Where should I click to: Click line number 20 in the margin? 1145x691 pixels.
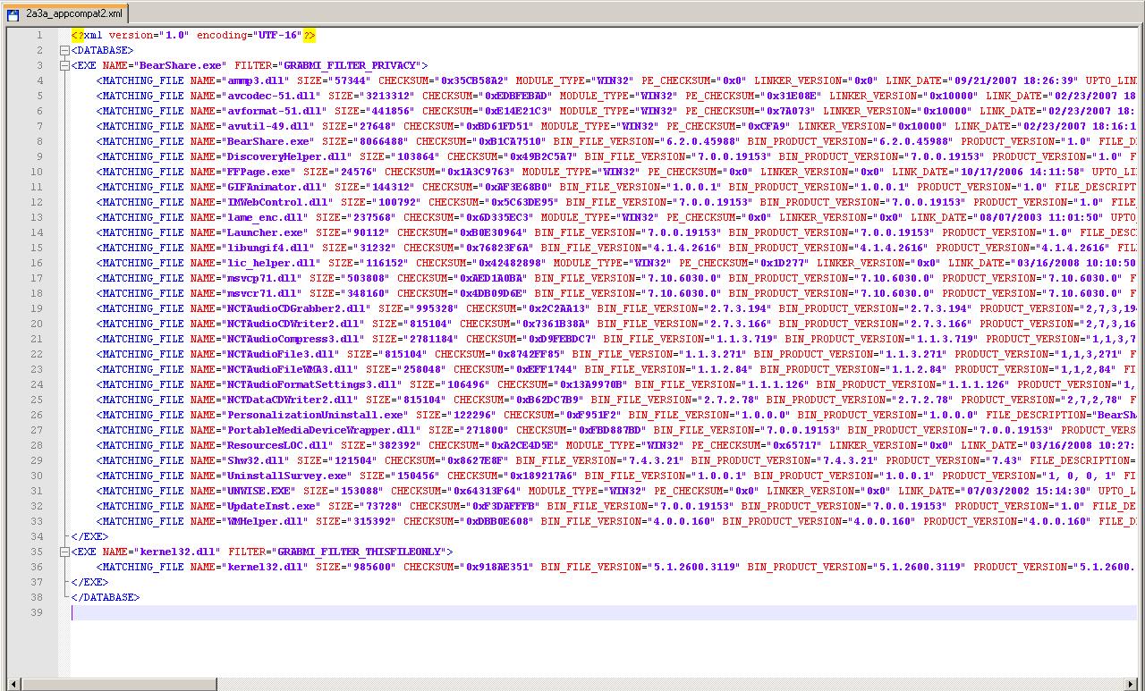(37, 324)
